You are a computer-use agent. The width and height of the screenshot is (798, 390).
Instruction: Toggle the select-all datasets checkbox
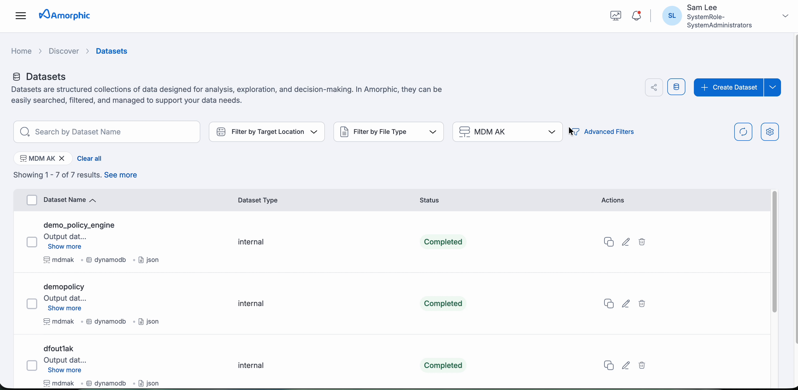[32, 200]
